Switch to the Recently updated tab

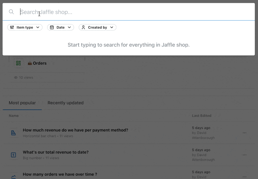(65, 103)
